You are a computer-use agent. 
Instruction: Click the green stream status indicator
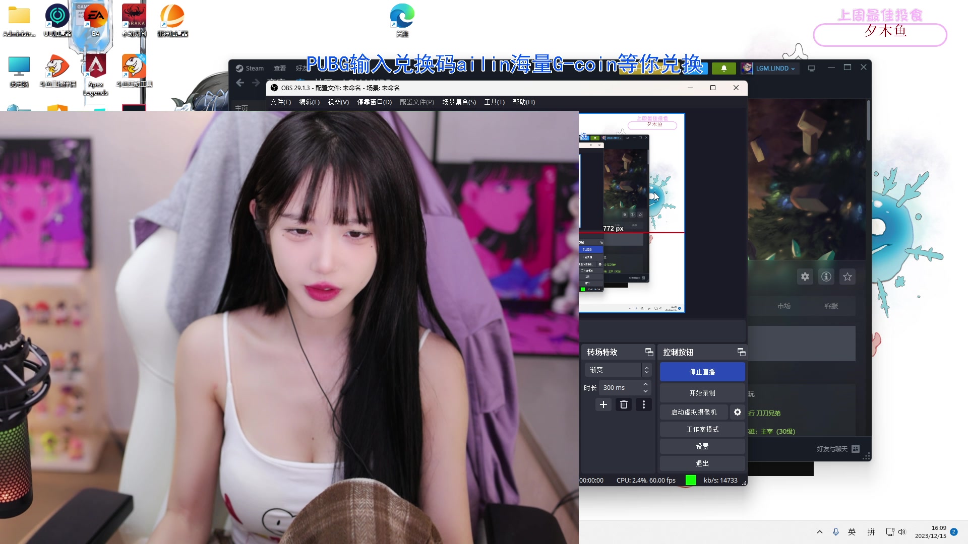pyautogui.click(x=691, y=480)
